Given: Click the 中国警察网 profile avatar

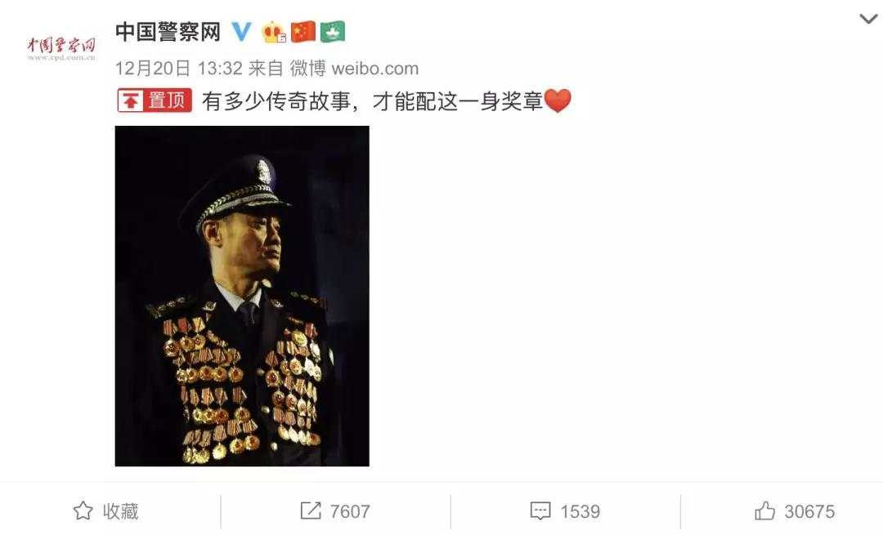Looking at the screenshot, I should 61,48.
